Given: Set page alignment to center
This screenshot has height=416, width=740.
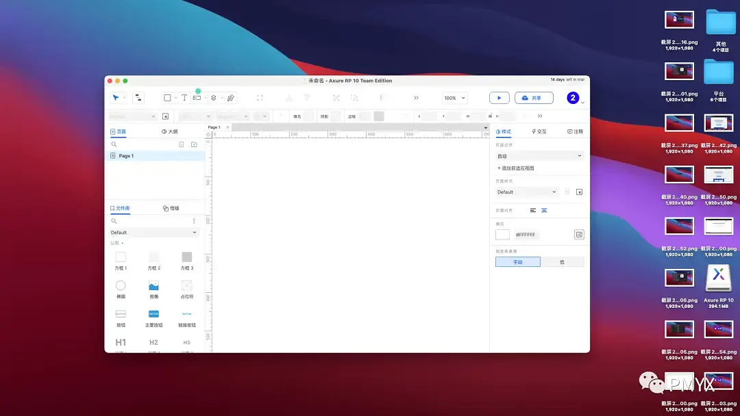Looking at the screenshot, I should [544, 210].
